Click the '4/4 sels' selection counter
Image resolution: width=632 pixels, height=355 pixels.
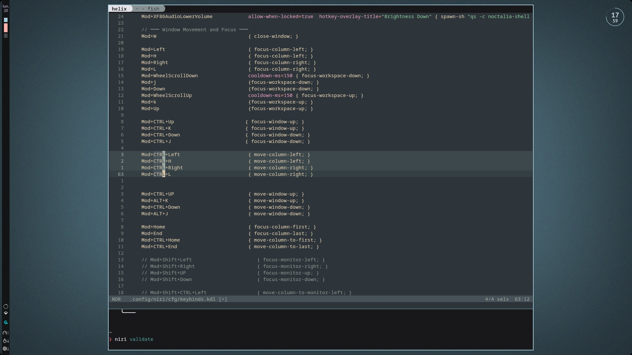click(496, 299)
